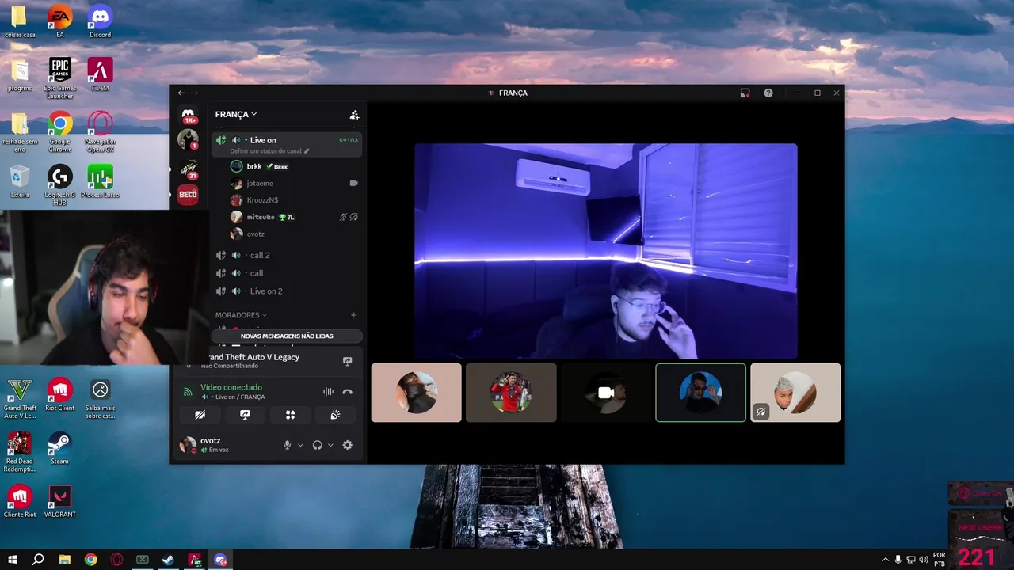Toggle camera on or off
This screenshot has width=1014, height=570.
200,415
